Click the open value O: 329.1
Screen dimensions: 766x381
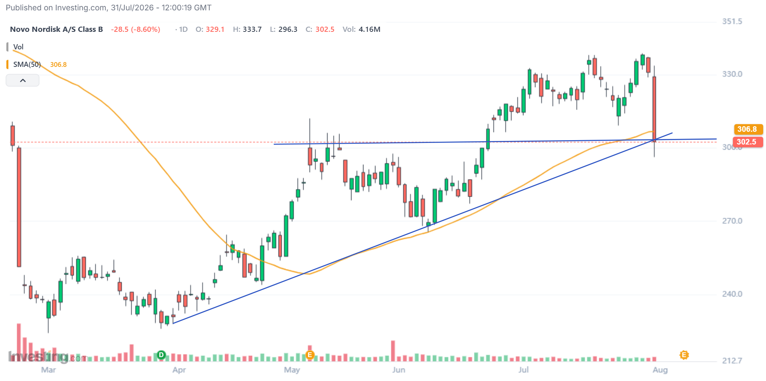click(210, 29)
